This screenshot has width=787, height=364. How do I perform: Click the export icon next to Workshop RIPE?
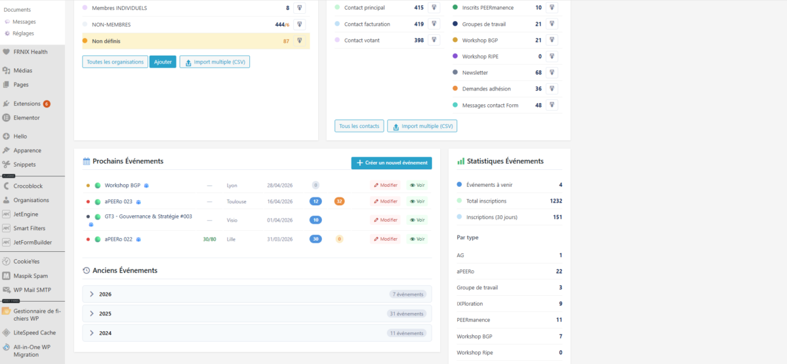coord(552,56)
